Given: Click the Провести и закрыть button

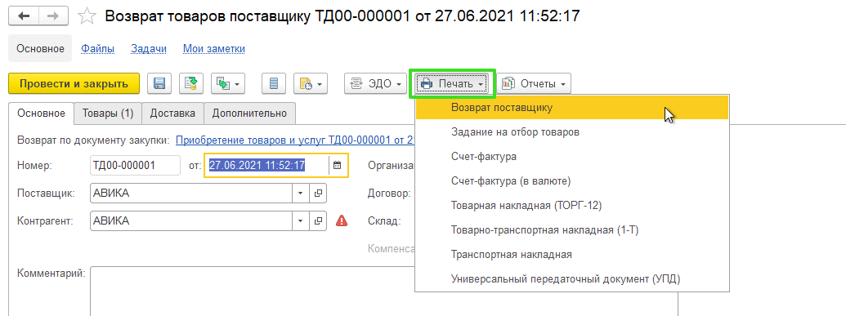Looking at the screenshot, I should (74, 83).
